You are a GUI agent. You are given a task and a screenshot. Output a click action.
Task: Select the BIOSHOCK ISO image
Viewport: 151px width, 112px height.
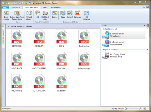(17, 38)
